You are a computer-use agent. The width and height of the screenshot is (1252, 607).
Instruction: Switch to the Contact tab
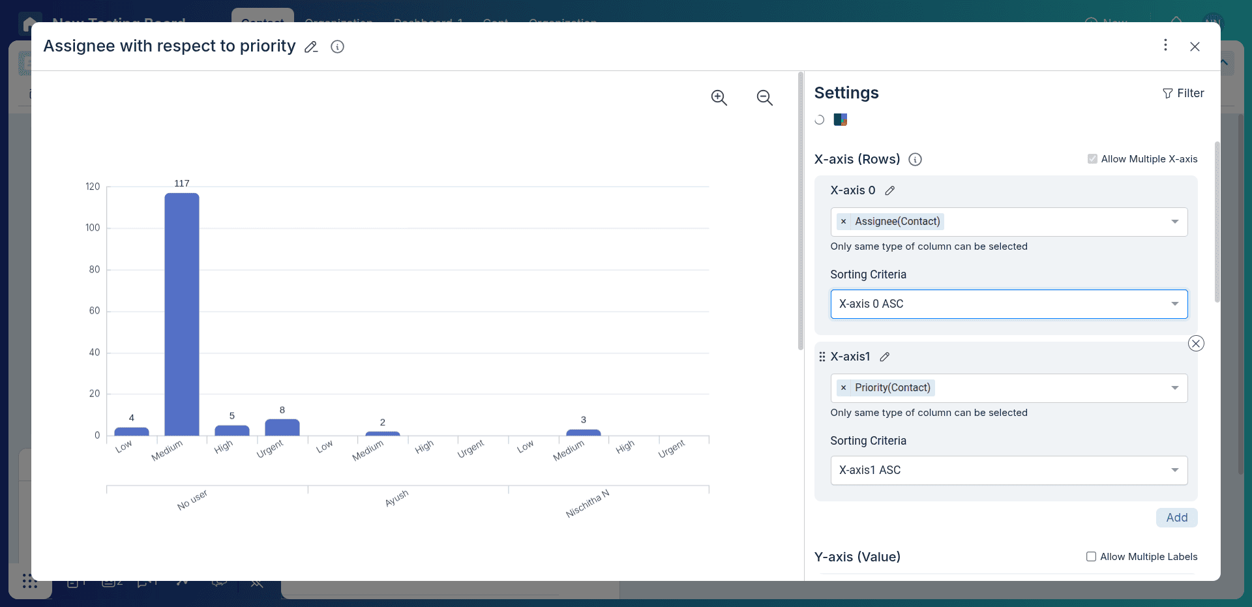(x=262, y=22)
